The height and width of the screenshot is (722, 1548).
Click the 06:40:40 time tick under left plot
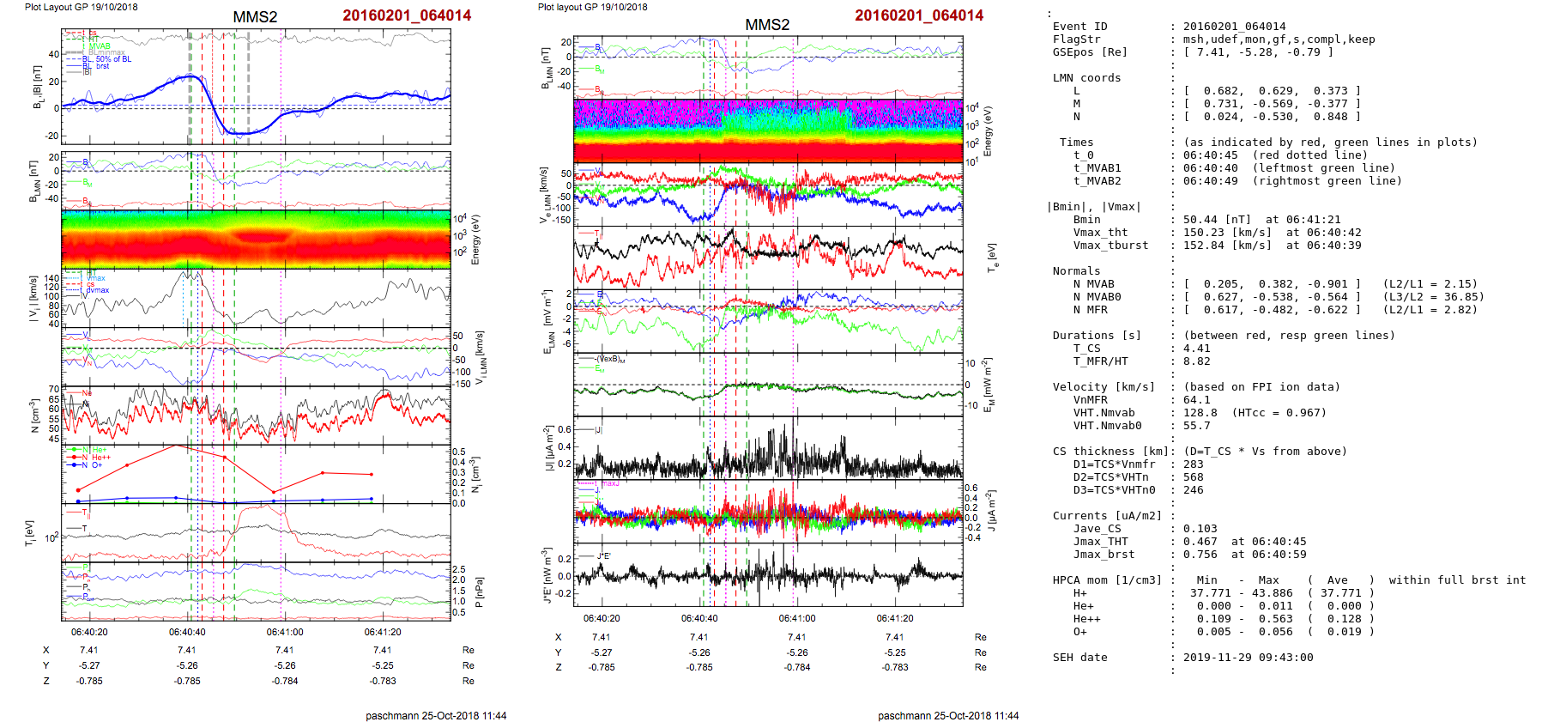point(187,632)
